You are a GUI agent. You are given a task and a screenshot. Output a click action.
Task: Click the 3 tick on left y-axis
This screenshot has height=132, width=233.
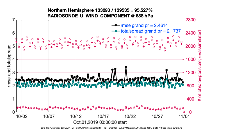pos(13,73)
